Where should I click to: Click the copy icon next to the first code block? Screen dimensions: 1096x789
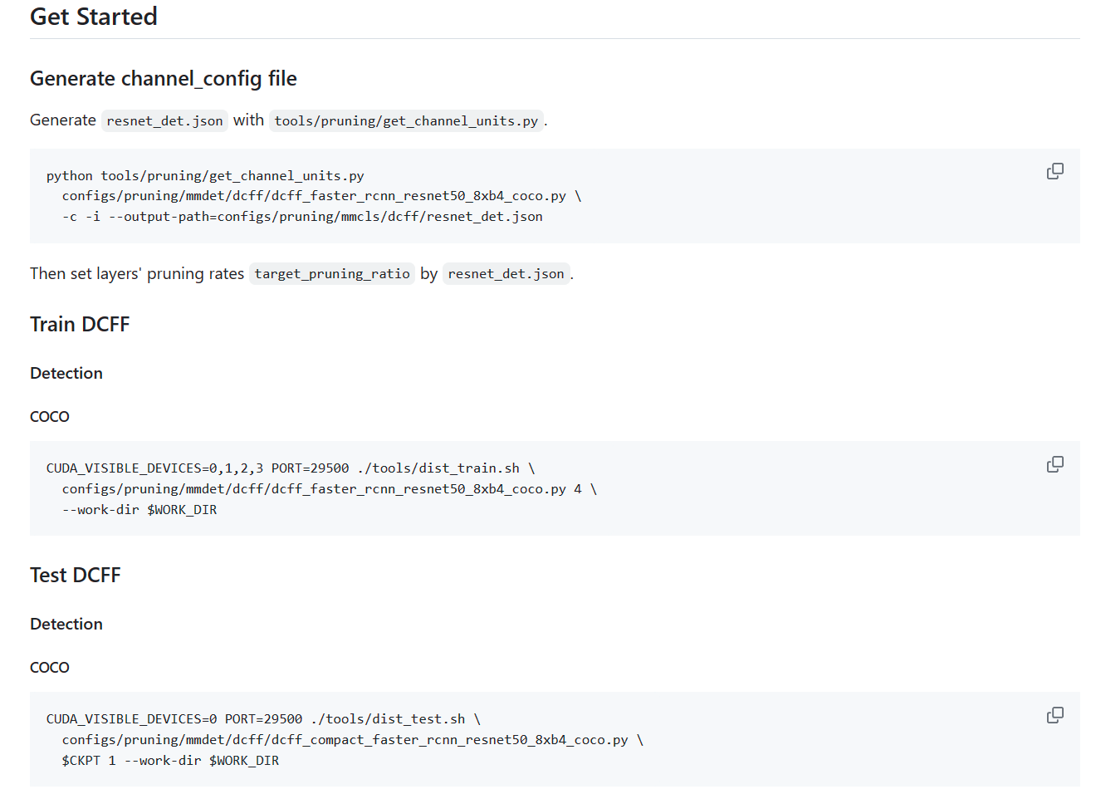click(1054, 170)
